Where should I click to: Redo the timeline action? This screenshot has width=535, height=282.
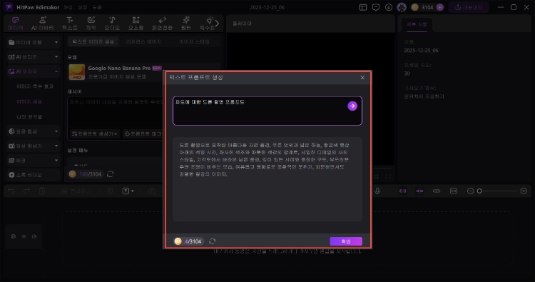[26, 191]
